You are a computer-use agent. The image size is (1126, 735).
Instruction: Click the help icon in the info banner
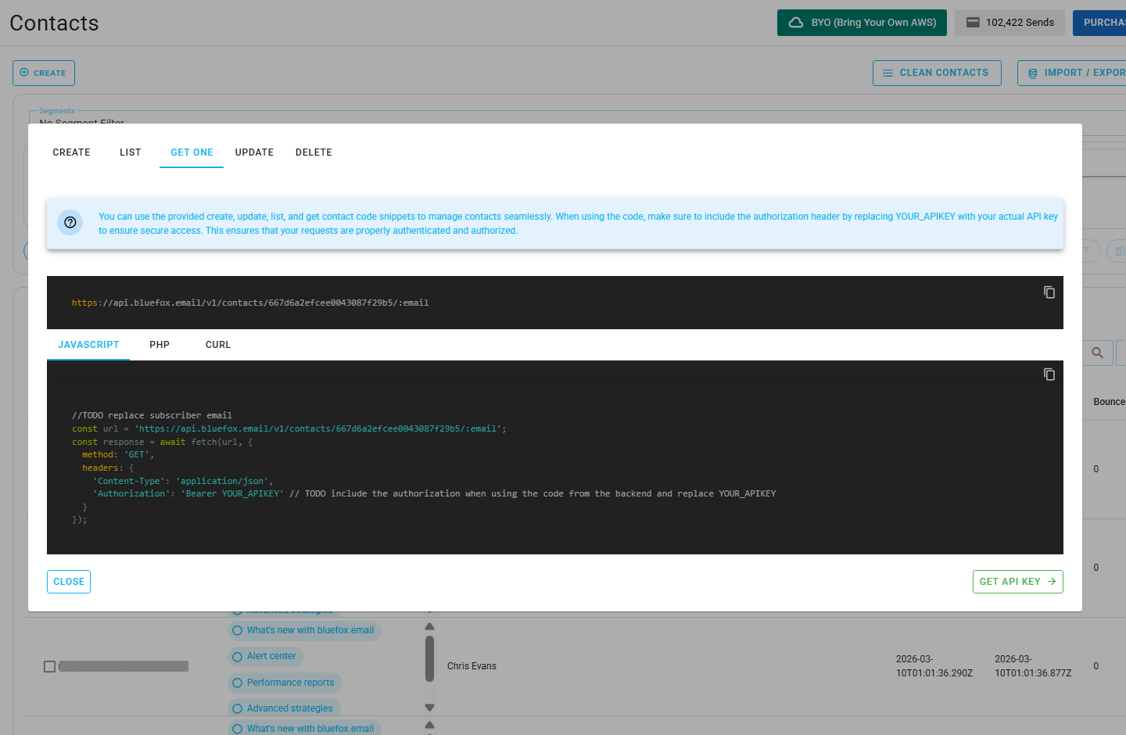click(70, 222)
